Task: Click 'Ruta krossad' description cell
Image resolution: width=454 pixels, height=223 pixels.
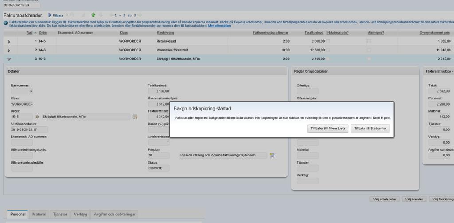Action: point(166,41)
